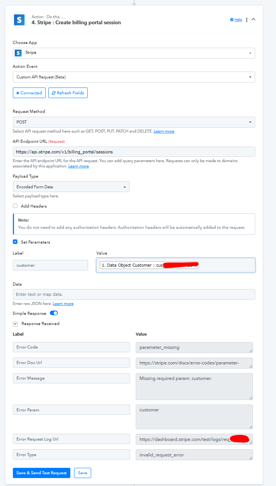Click the Error Doc Url label field

(71, 363)
